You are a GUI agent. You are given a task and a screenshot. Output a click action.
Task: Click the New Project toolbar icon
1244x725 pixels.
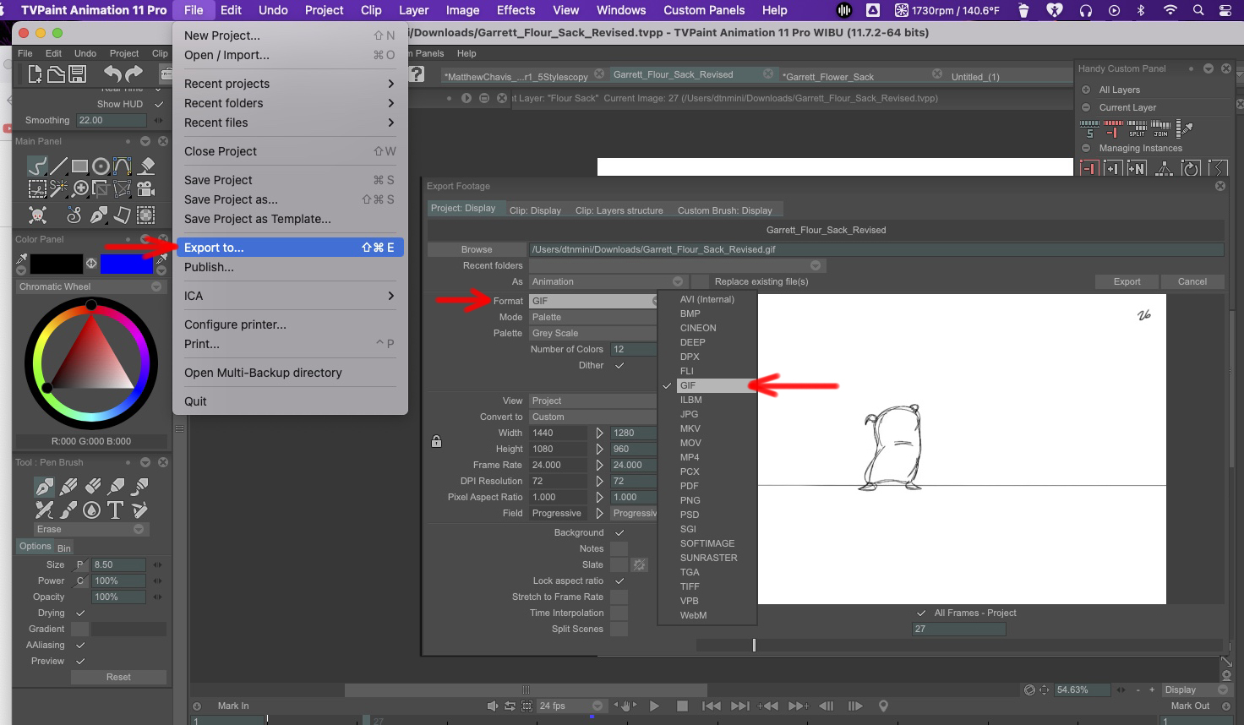pyautogui.click(x=35, y=74)
